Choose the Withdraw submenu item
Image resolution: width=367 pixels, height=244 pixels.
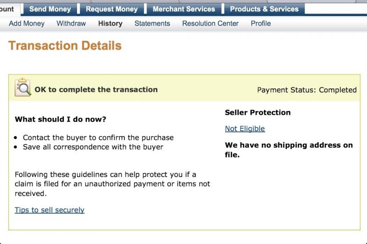71,23
